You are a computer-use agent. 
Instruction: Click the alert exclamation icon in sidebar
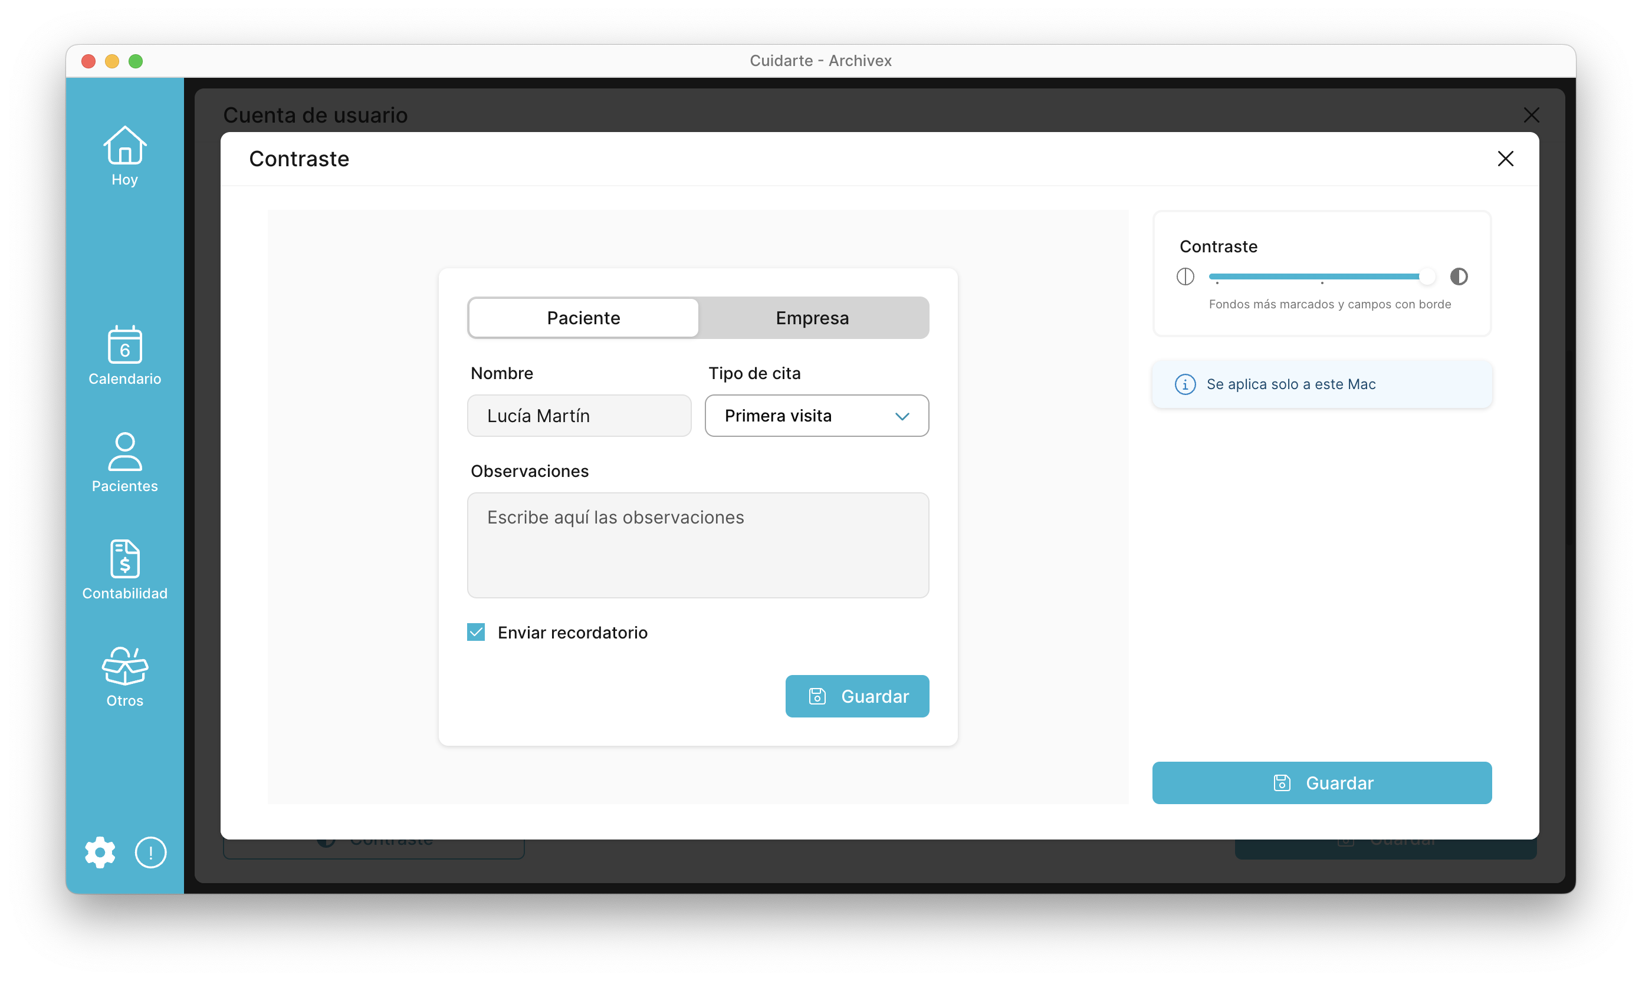point(151,852)
